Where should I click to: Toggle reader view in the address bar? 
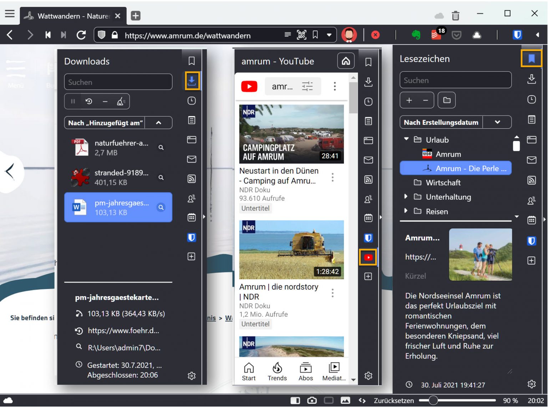[288, 35]
